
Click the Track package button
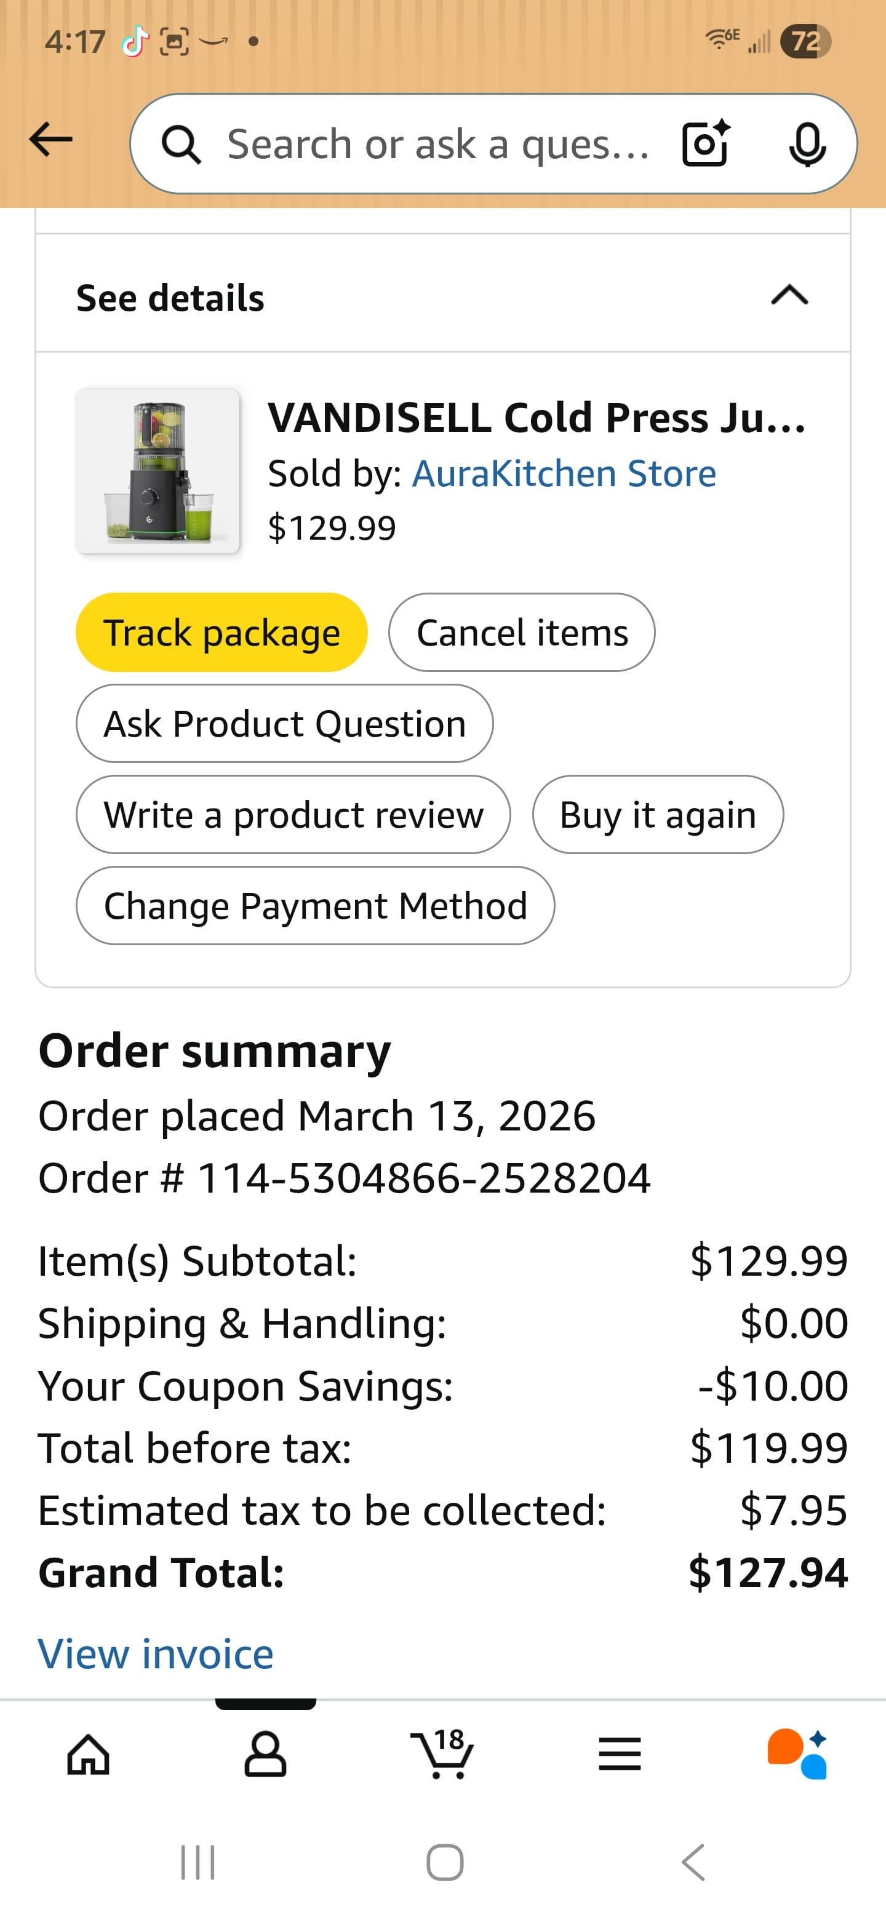pyautogui.click(x=221, y=632)
